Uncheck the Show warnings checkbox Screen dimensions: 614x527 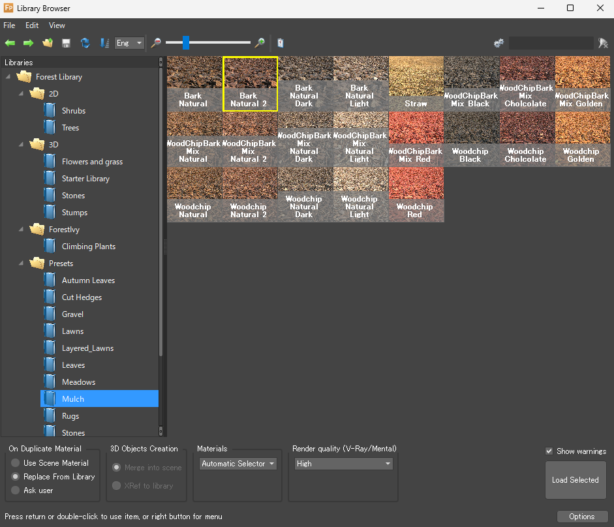point(549,451)
